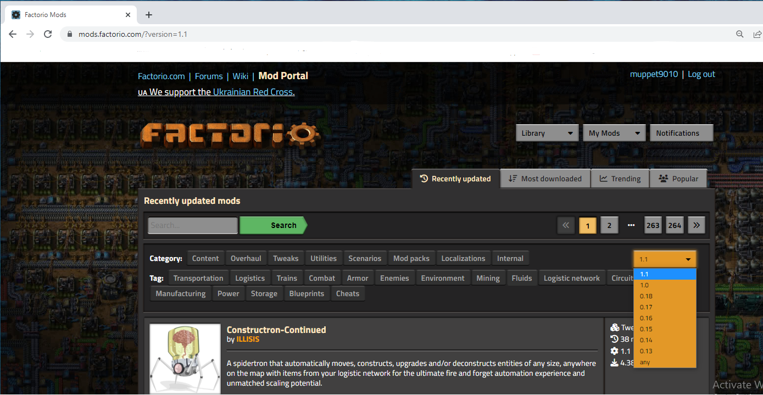This screenshot has width=763, height=395.
Task: Select version 1.1 option in list
Action: click(x=665, y=274)
